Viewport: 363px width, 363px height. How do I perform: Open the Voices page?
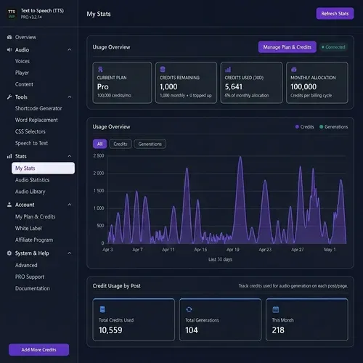click(23, 61)
